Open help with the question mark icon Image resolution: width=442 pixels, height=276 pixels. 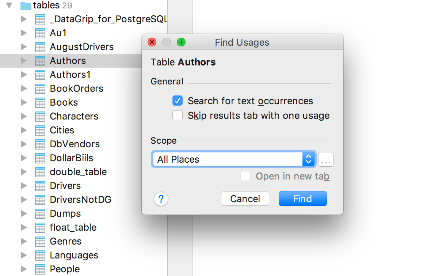[161, 199]
